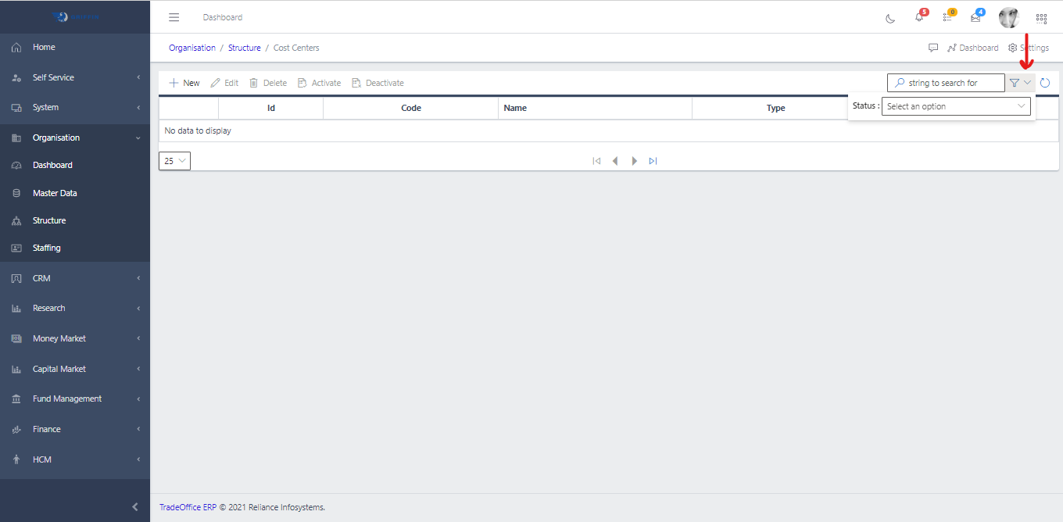
Task: Click the user profile avatar
Action: coord(1009,18)
